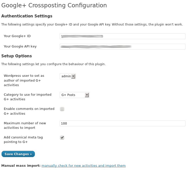Screen dimensions: 188x170
Task: Click the 'Your Google+ ID' label
Action: (17, 36)
